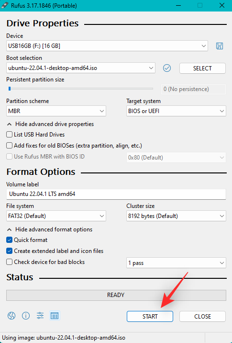Open the File system FAT32 dropdown
Screen dimensions: 232x343
(56, 216)
